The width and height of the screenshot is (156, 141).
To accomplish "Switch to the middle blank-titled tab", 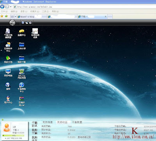I will (x=62, y=17).
